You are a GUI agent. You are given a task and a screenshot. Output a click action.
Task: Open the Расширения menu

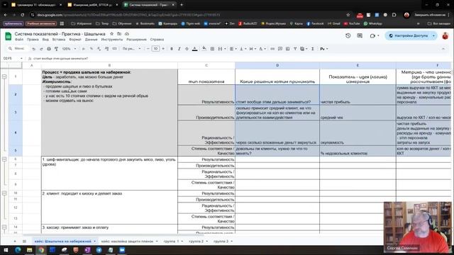136,40
